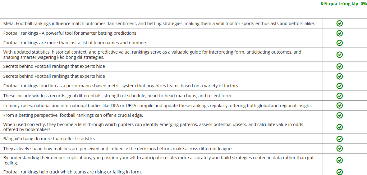Click check icon for 'more than just a list' row
367x175 pixels.
340,43
